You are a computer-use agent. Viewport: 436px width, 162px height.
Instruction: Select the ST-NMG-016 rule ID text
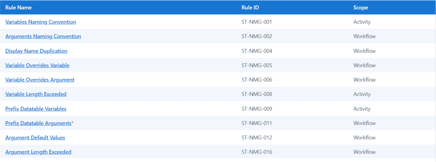coord(257,152)
